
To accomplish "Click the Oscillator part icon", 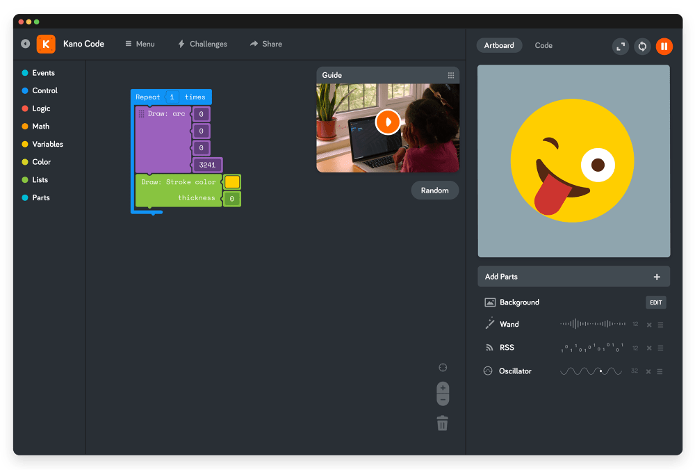I will click(488, 371).
